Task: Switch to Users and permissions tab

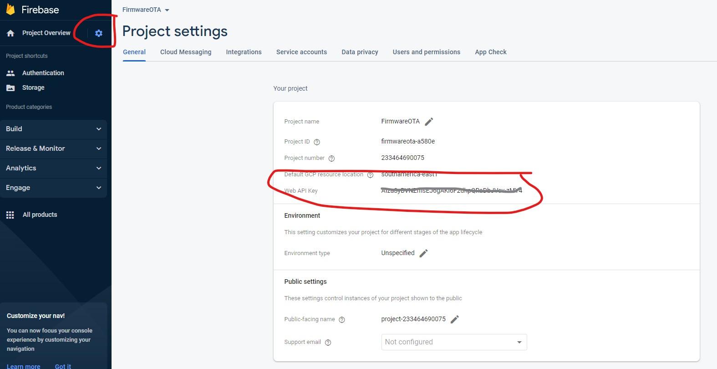Action: click(x=427, y=52)
